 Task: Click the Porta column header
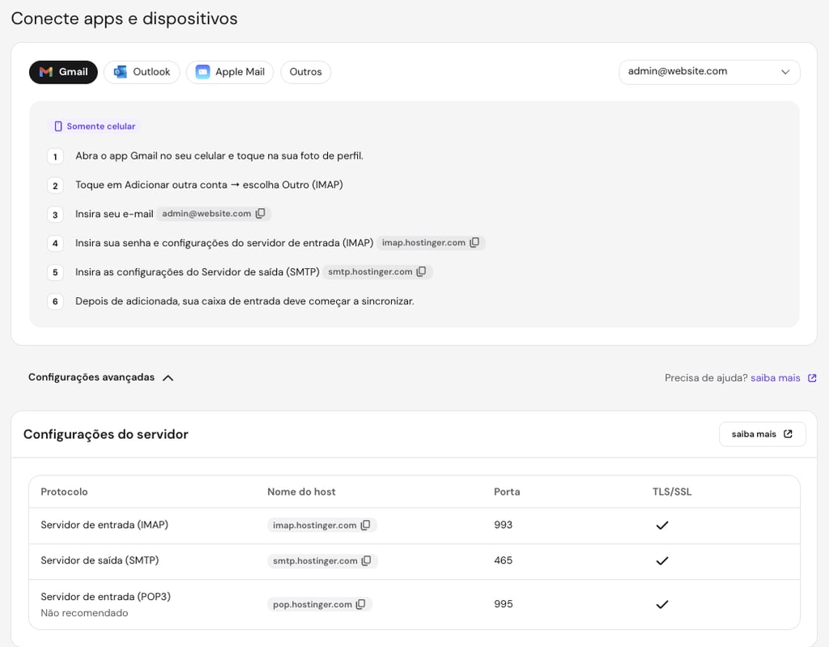(x=507, y=492)
